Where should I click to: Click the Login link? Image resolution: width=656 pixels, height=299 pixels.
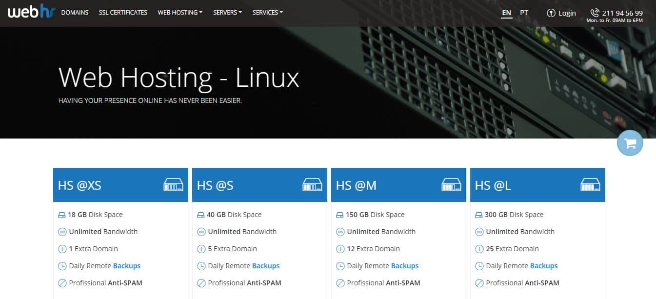(567, 13)
